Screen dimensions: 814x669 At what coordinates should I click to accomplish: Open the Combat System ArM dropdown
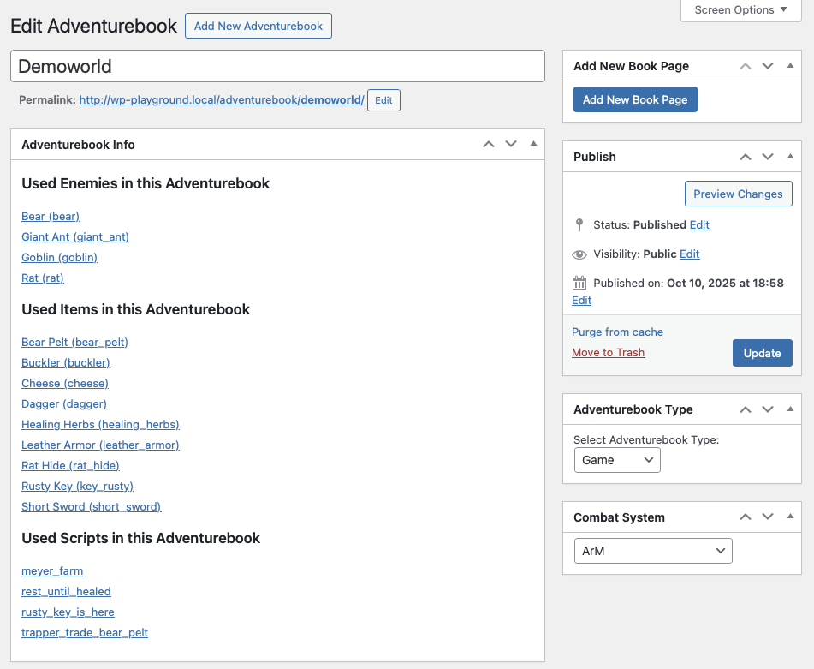click(652, 551)
